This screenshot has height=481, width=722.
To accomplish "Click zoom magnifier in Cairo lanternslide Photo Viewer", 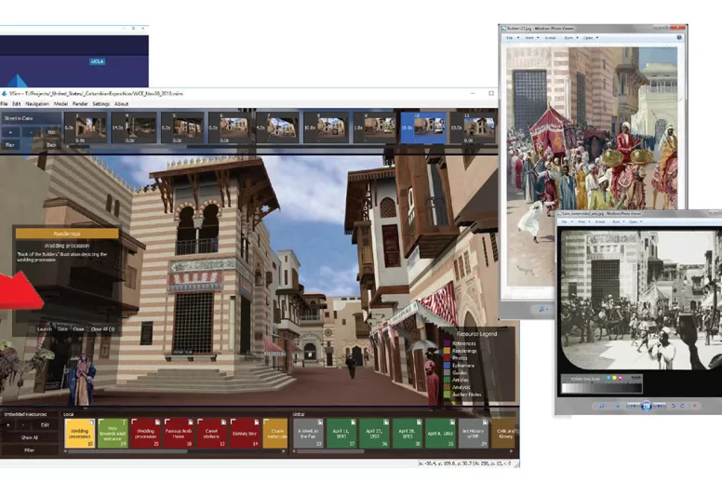I will pyautogui.click(x=602, y=406).
